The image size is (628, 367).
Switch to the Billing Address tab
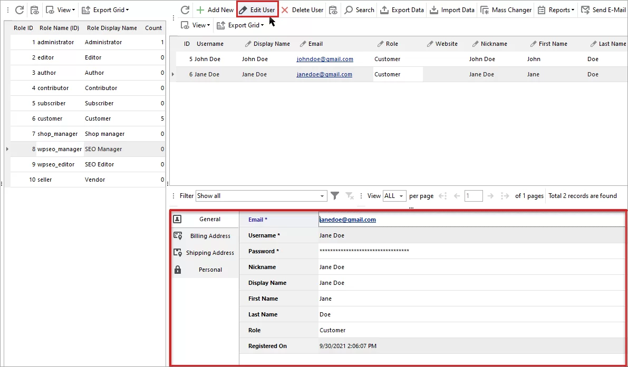(209, 235)
